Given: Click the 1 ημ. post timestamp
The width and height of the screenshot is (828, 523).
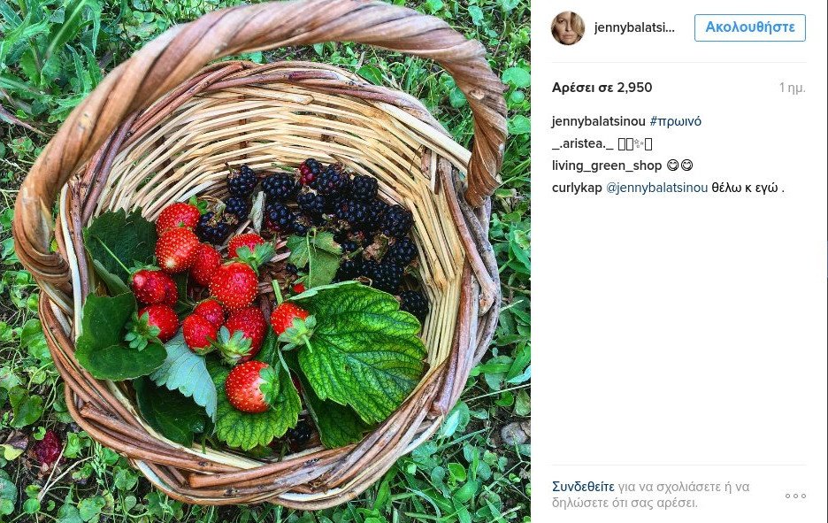Looking at the screenshot, I should click(792, 88).
